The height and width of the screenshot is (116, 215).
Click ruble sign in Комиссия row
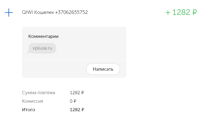click(75, 101)
